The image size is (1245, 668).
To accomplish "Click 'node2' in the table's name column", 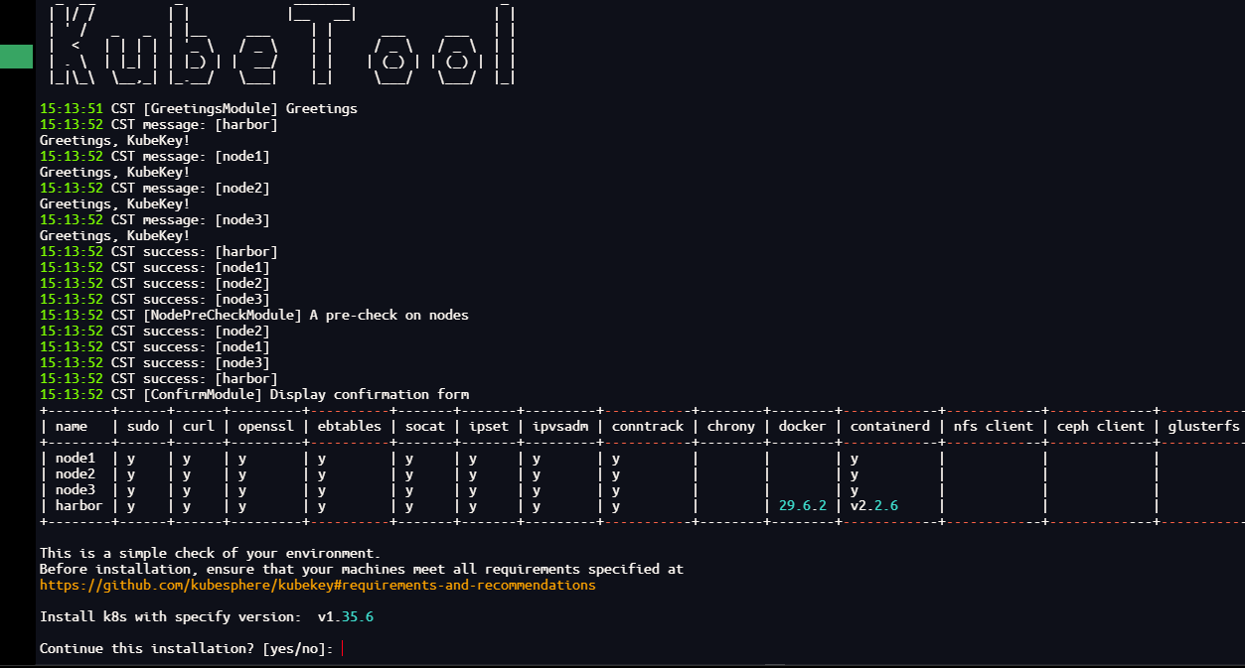I will pos(76,474).
